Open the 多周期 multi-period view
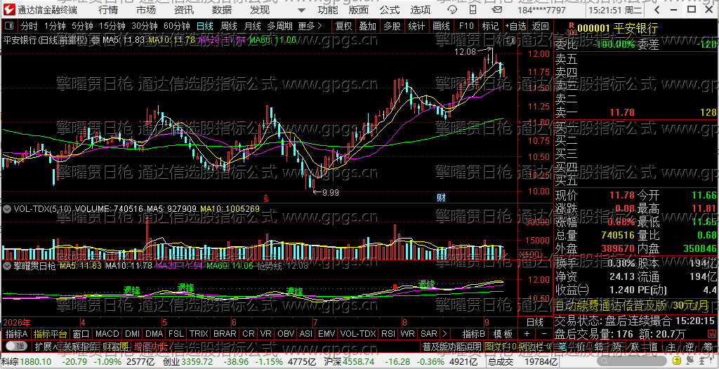Viewport: 719px width, 369px height. coord(280,26)
